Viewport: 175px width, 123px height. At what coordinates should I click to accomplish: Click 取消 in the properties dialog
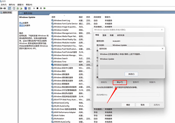(x=143, y=105)
